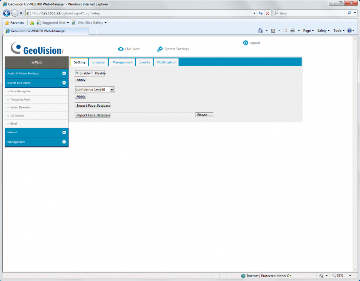The width and height of the screenshot is (360, 281).
Task: Open Motion Detection sidebar link
Action: pyautogui.click(x=20, y=107)
